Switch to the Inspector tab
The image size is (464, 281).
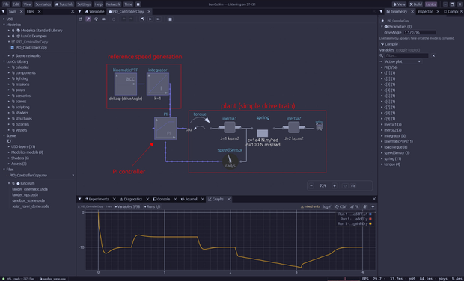(425, 12)
